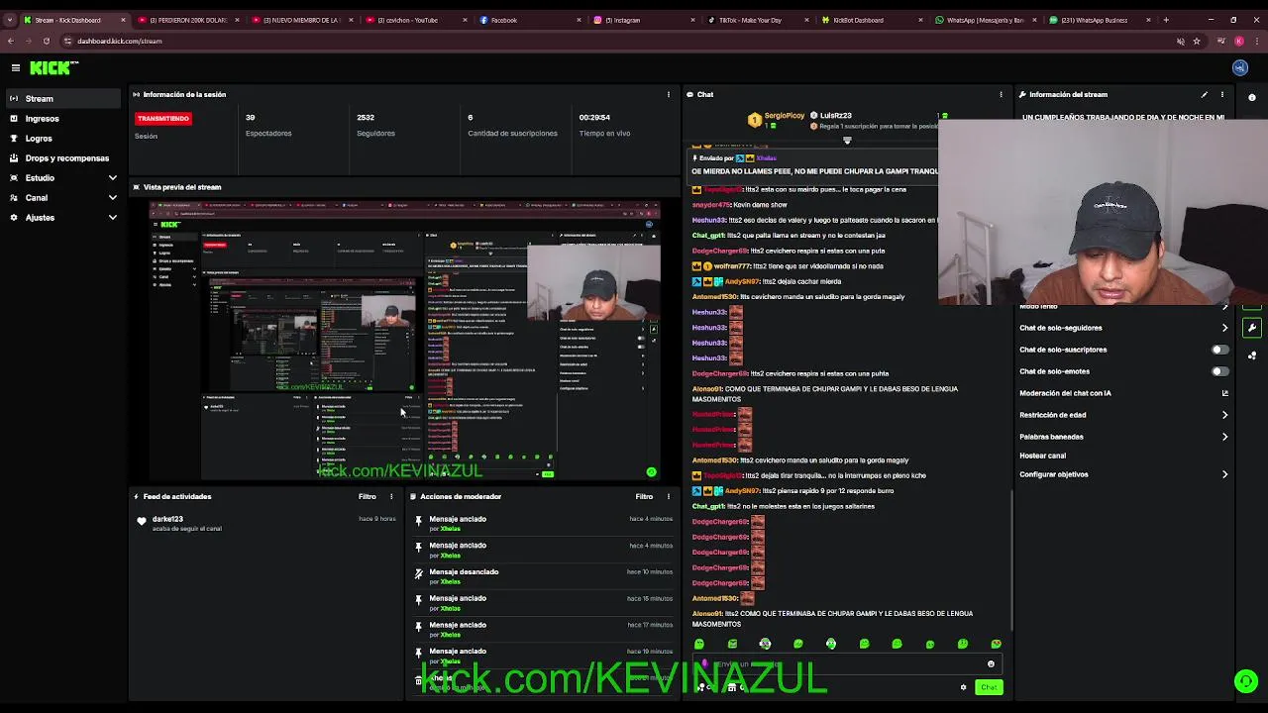
Task: Click the info icon in the right sidebar
Action: [x=1252, y=97]
